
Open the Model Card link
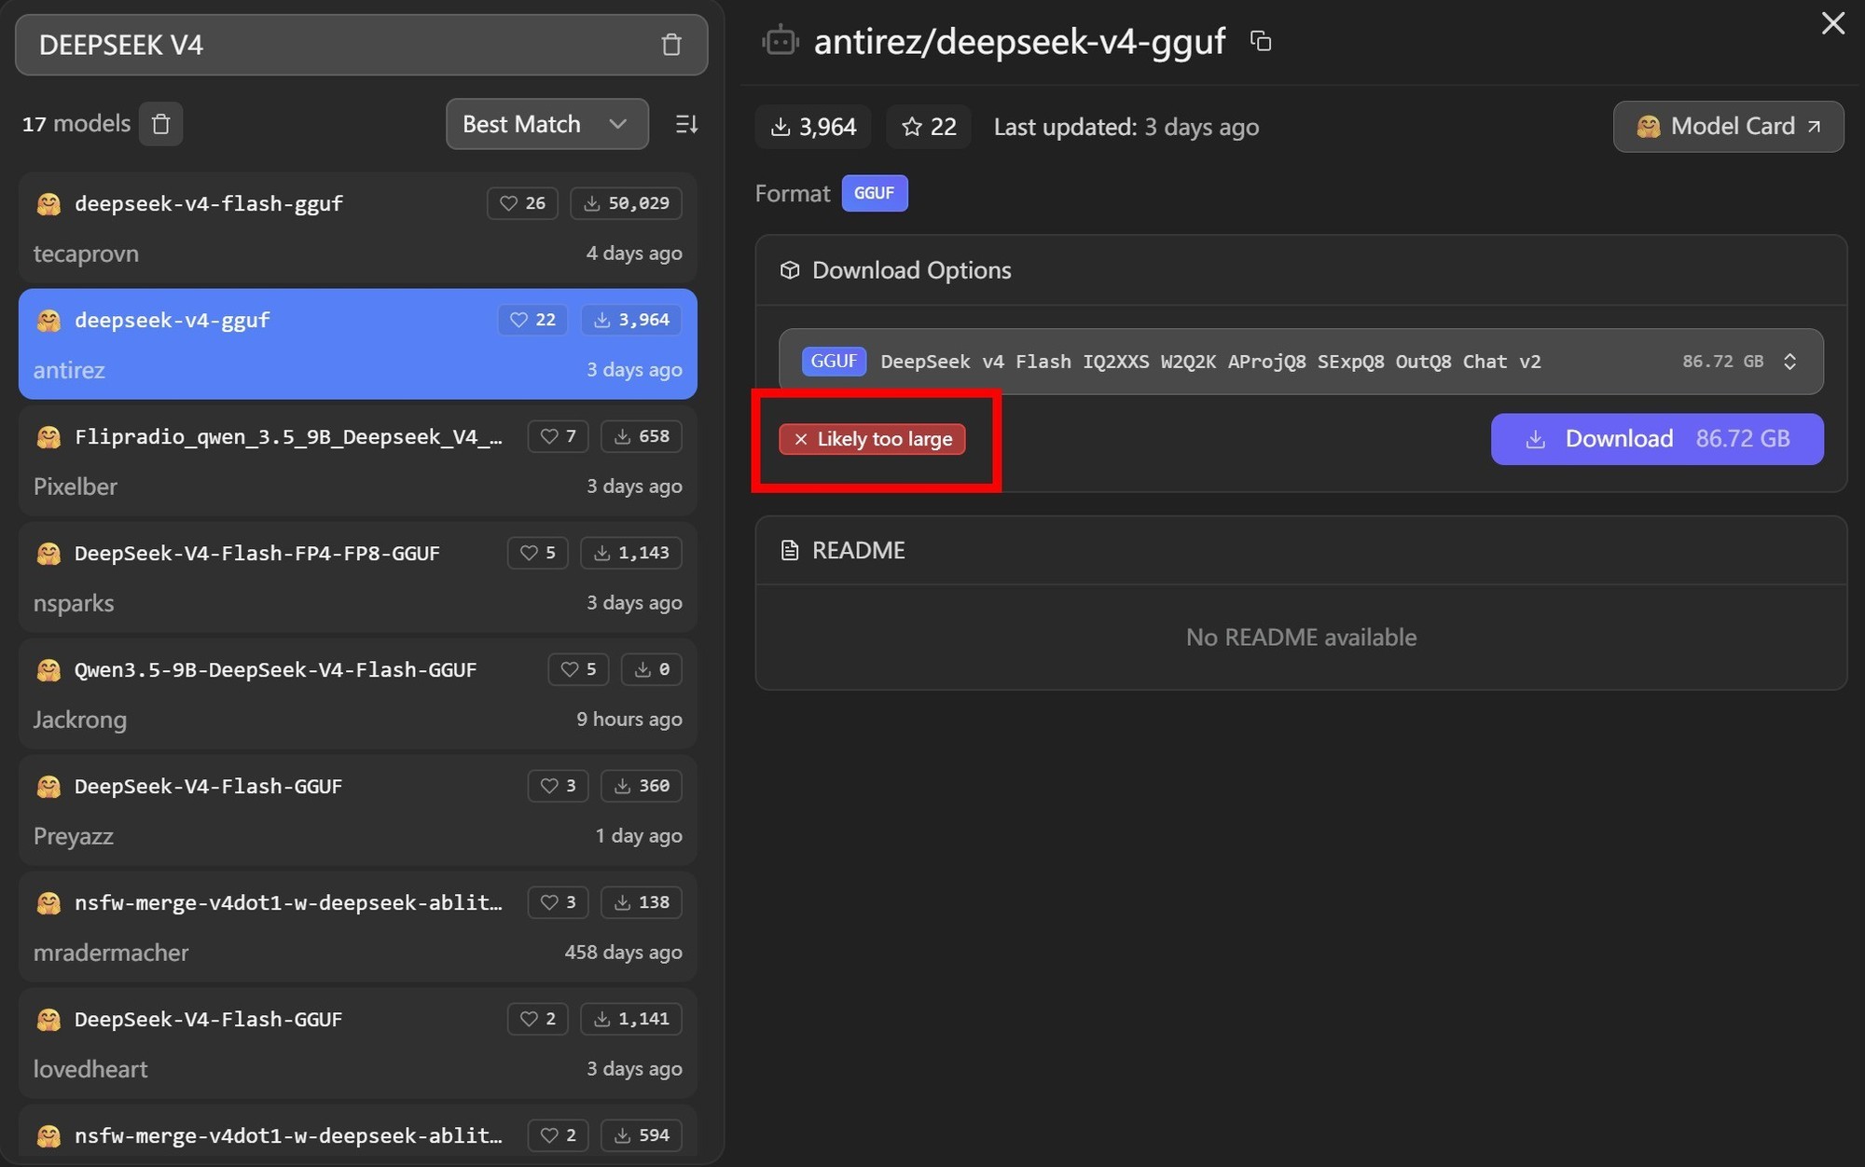1728,127
